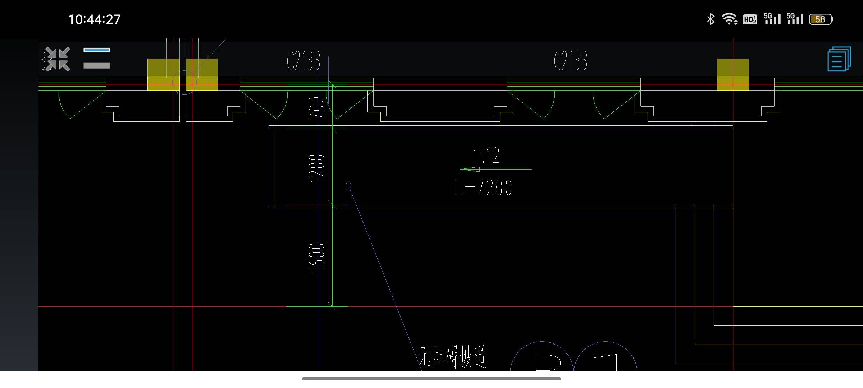Tap the Bluetooth status icon
The width and height of the screenshot is (863, 388).
point(711,19)
